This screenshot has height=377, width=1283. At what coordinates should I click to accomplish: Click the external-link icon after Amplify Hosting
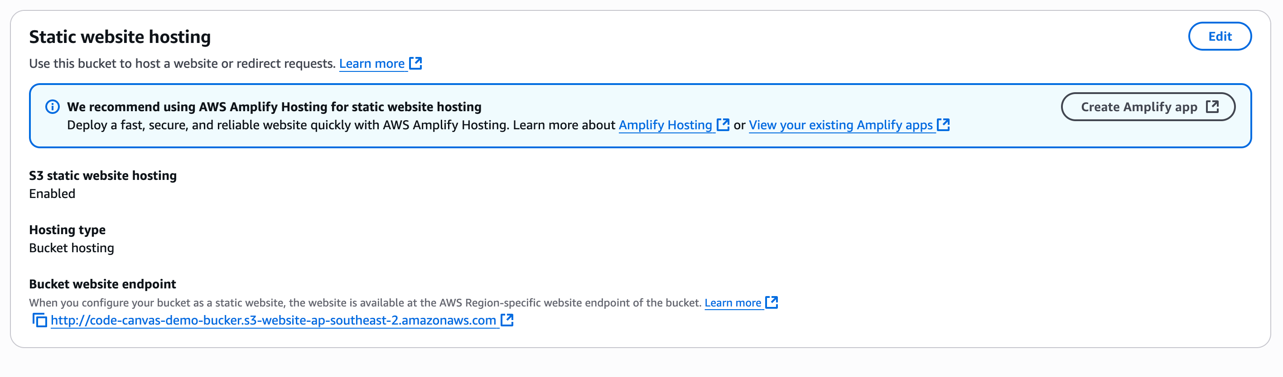[x=723, y=125]
